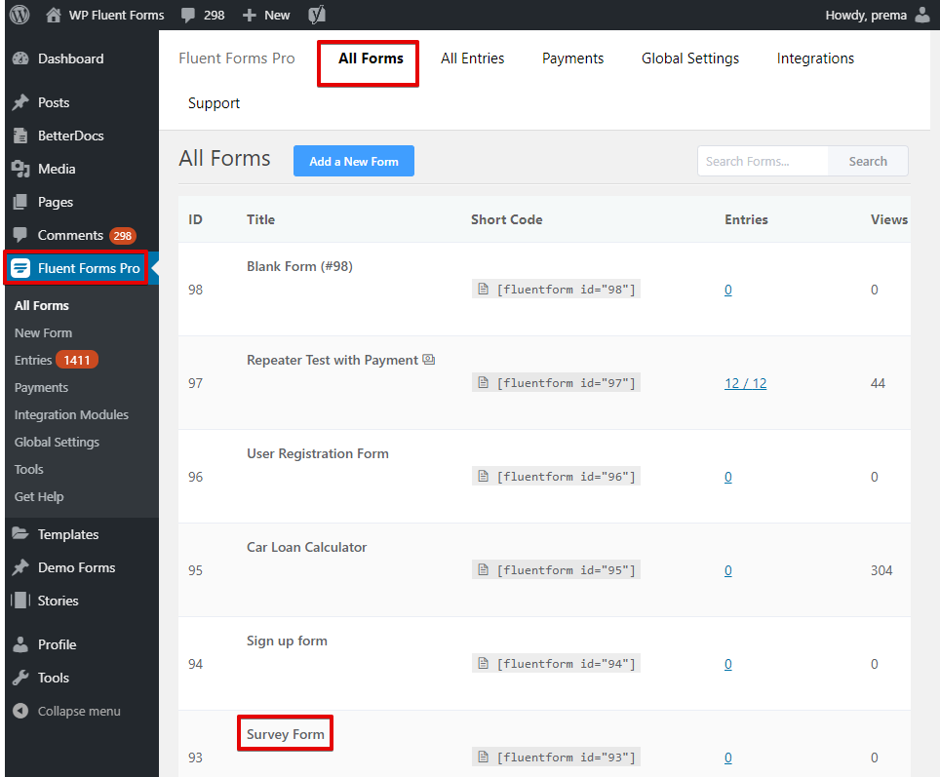
Task: Open Integration Modules in sidebar
Action: pyautogui.click(x=71, y=415)
